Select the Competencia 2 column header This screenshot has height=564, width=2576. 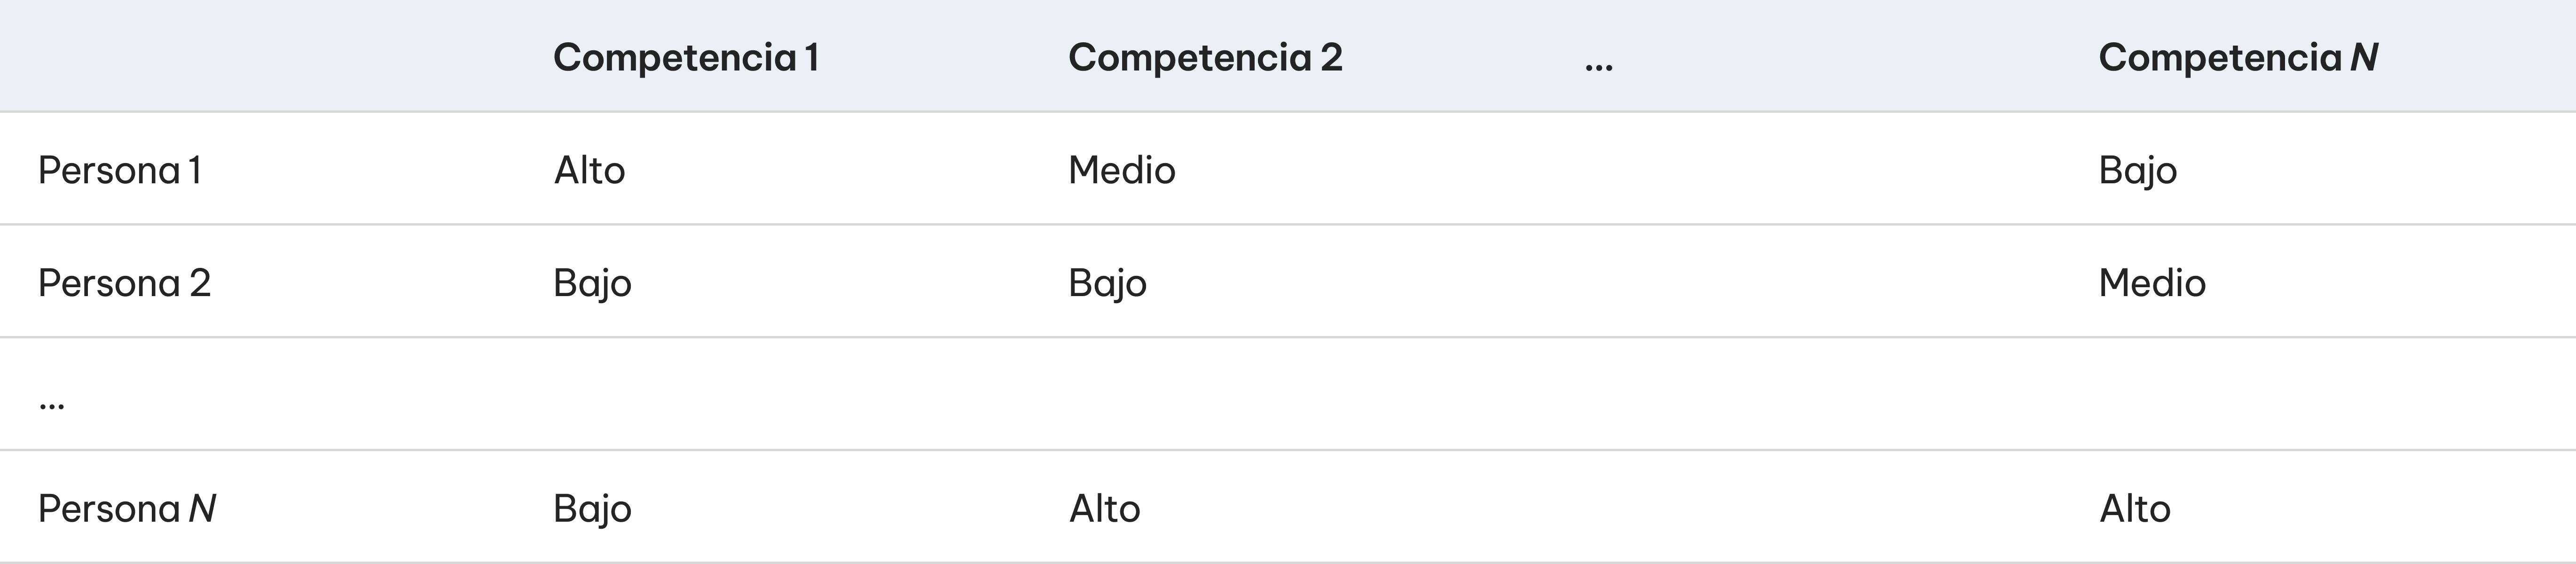[x=1205, y=57]
